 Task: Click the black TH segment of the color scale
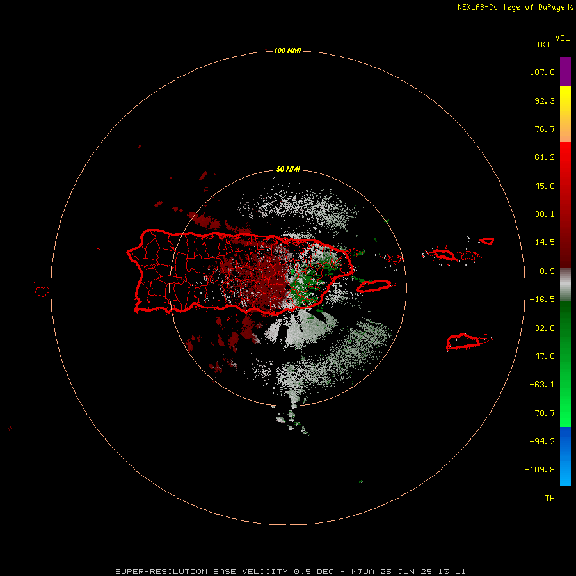click(x=565, y=499)
